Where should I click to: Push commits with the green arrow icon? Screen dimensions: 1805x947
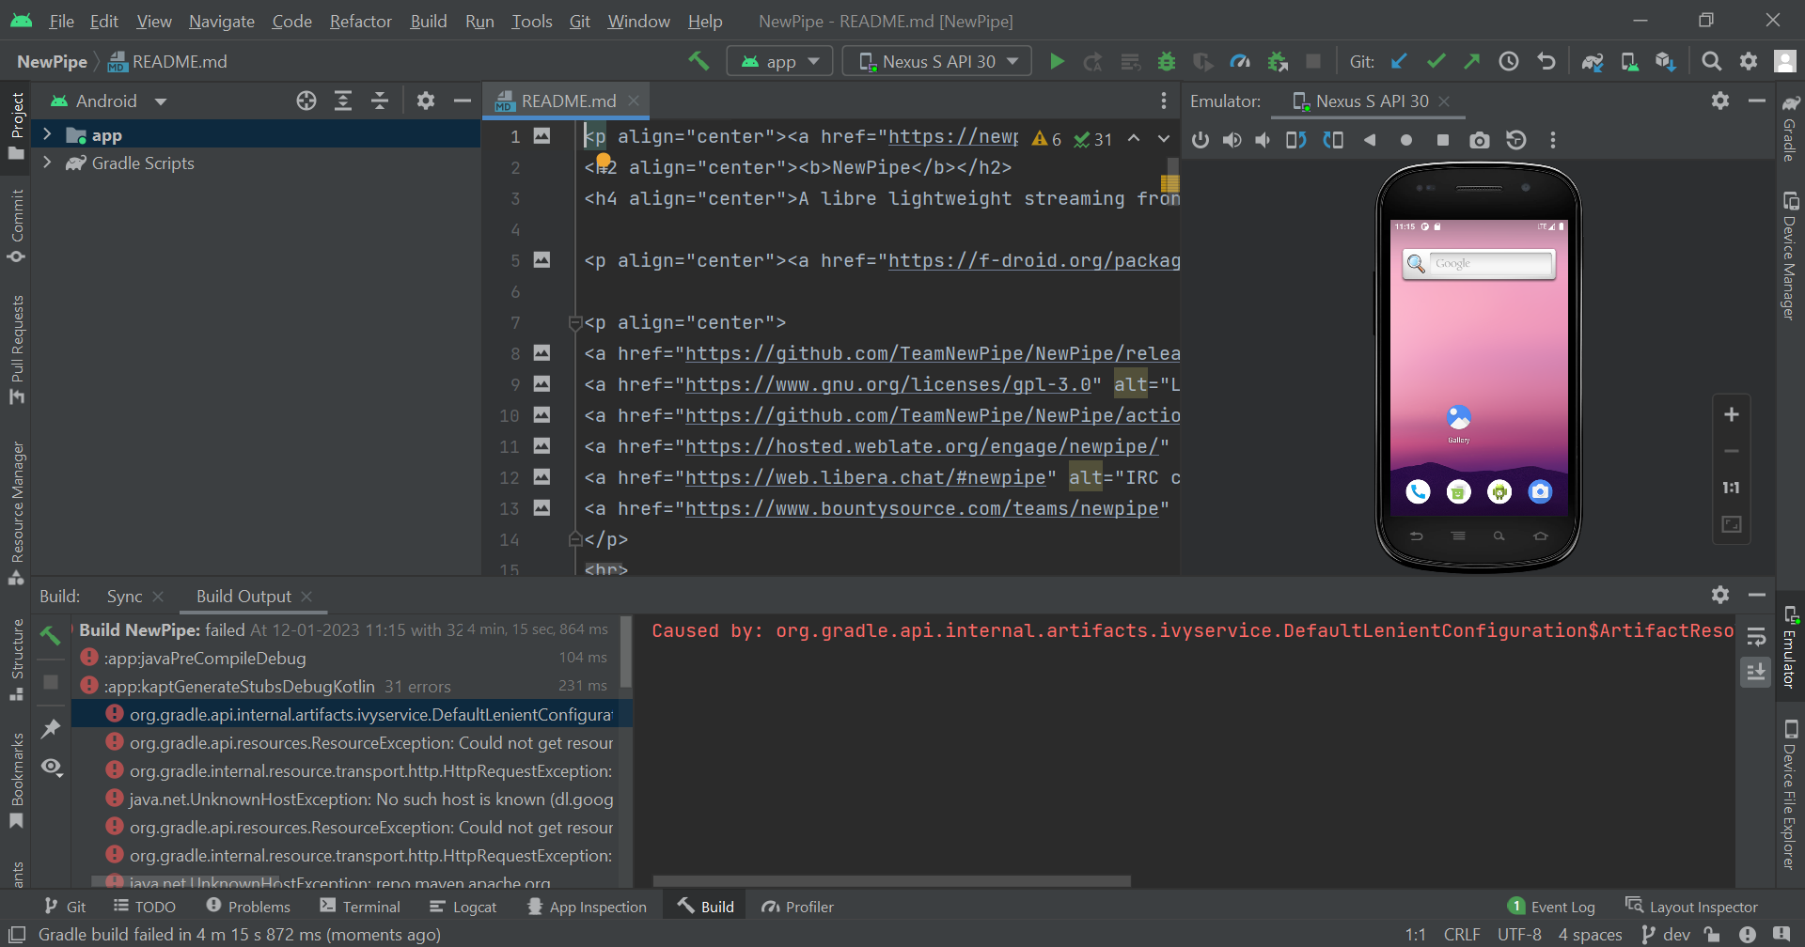pos(1472,62)
